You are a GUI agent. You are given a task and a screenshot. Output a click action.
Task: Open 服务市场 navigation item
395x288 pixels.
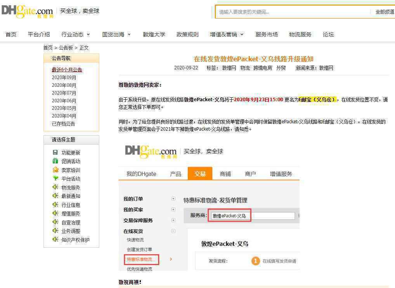(x=267, y=34)
